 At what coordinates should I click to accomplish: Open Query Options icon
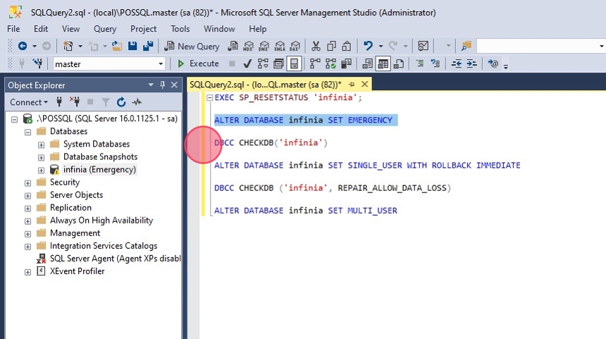pyautogui.click(x=278, y=63)
